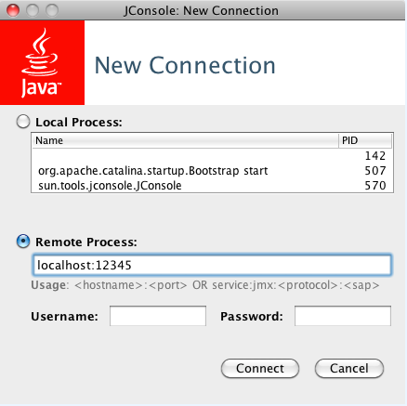Screen dimensions: 407x406
Task: Click the PID 507 cell
Action: (375, 171)
